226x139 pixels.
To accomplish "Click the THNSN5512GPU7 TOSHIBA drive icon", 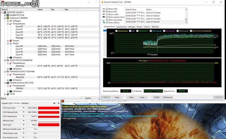I will pos(8,72).
